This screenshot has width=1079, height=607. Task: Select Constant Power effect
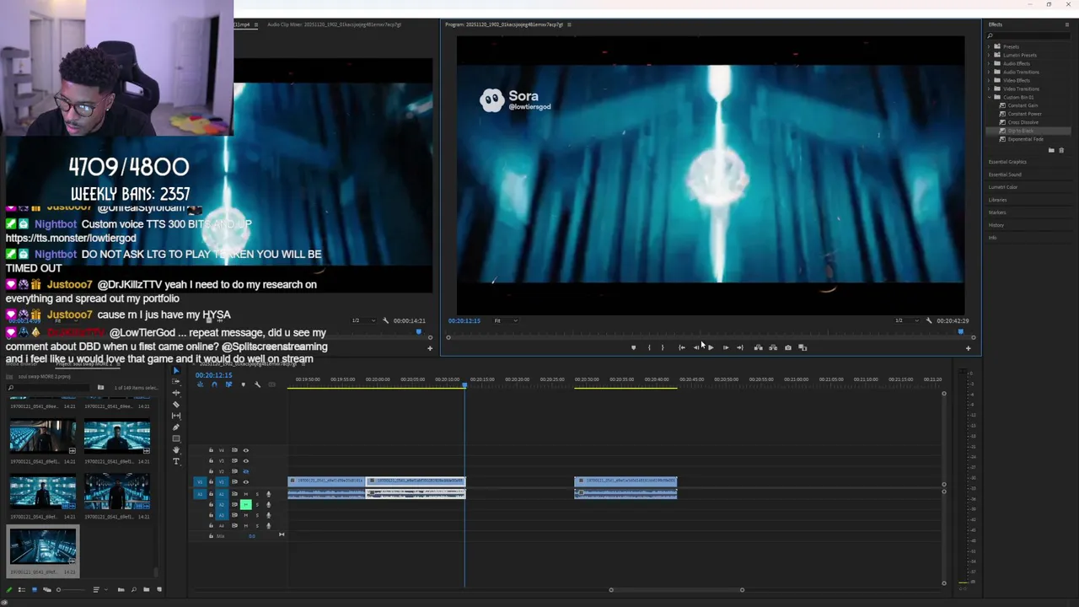[x=1025, y=114]
